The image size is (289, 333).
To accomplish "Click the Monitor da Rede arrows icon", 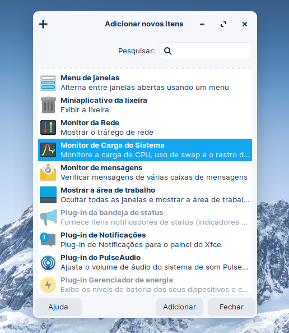I will 48,127.
